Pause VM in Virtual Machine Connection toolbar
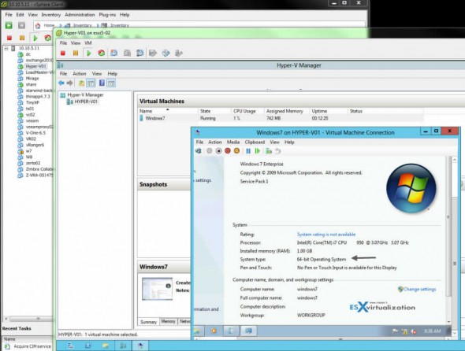Image resolution: width=465 pixels, height=351 pixels. click(x=248, y=151)
